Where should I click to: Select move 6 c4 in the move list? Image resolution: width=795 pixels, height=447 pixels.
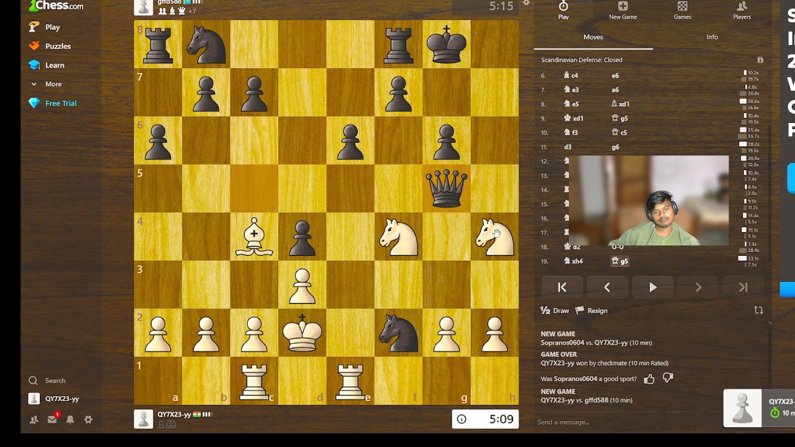[571, 76]
